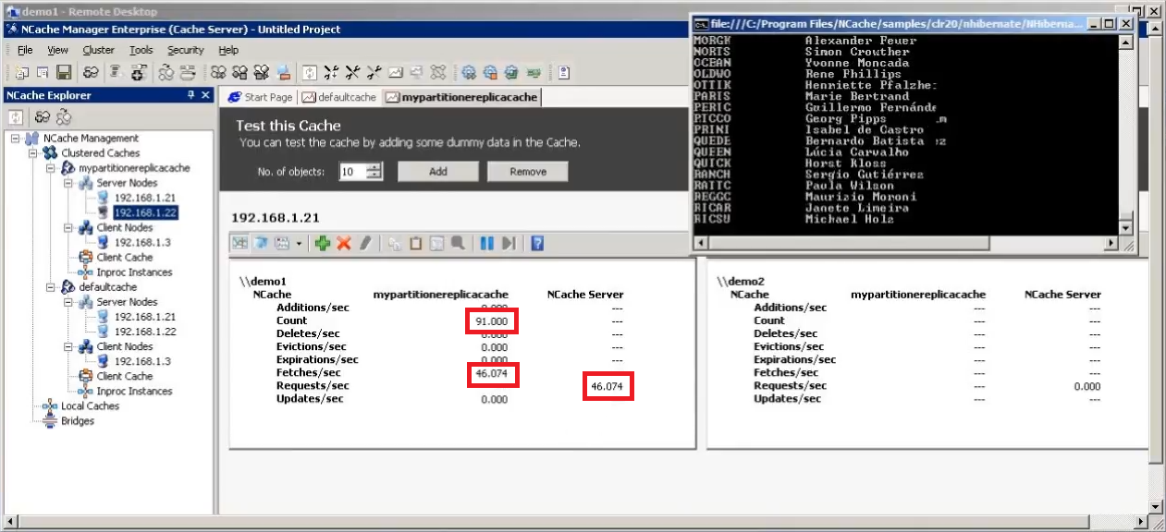Image resolution: width=1166 pixels, height=532 pixels.
Task: Click the last document icon in main toolbar
Action: (x=564, y=72)
